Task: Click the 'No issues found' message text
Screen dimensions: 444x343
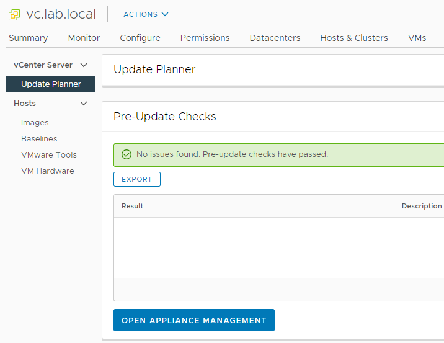Action: (232, 154)
